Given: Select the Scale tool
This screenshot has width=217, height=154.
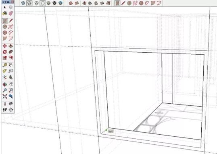Looking at the screenshot, I should 5,58.
